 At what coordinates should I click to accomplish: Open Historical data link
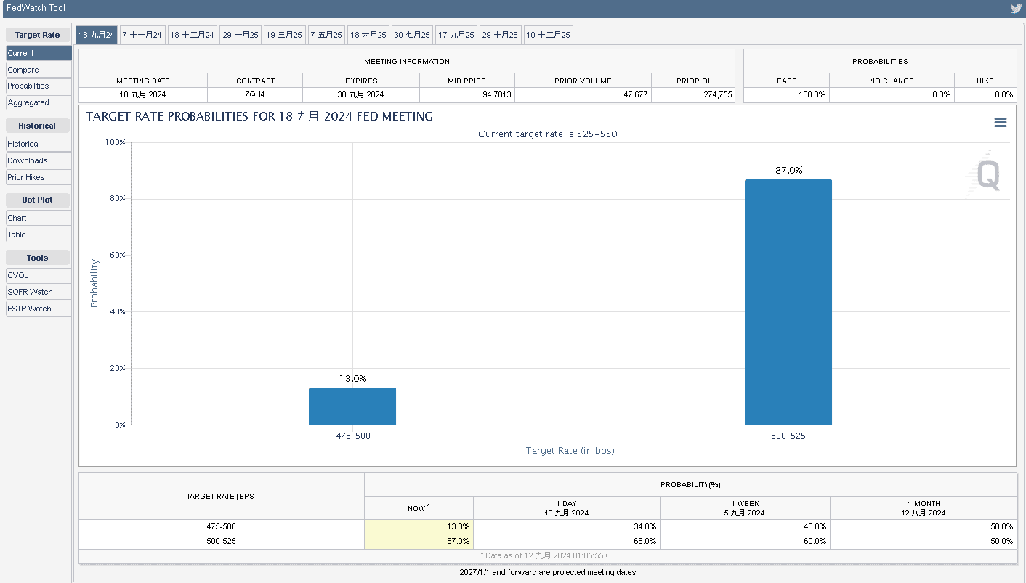coord(39,144)
